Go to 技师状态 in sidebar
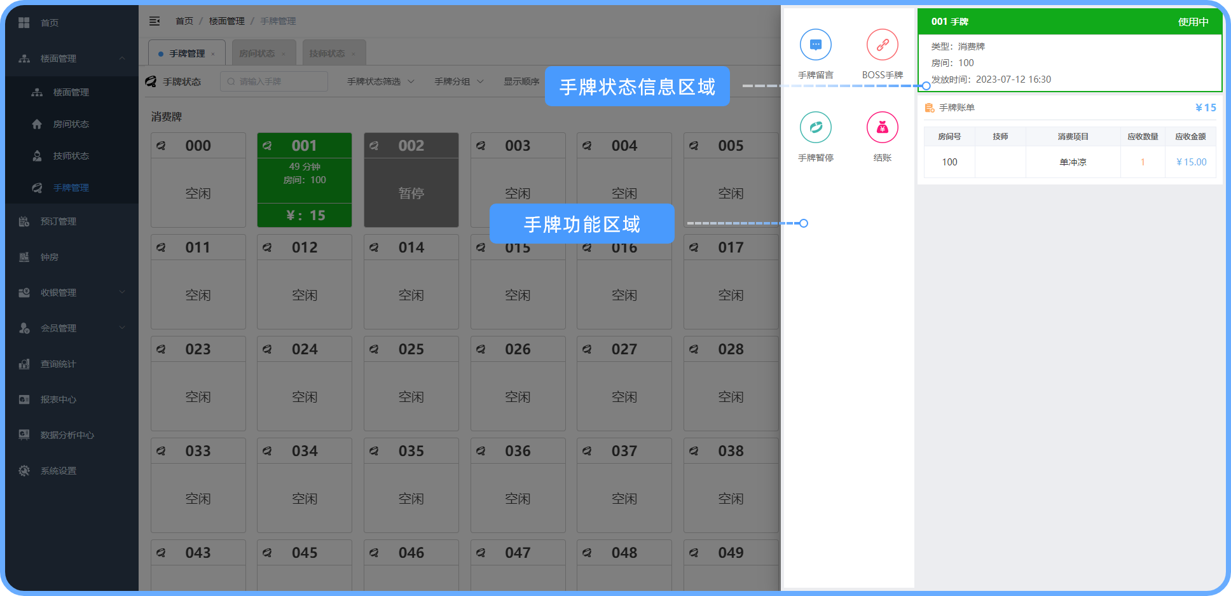1231x596 pixels. click(72, 156)
